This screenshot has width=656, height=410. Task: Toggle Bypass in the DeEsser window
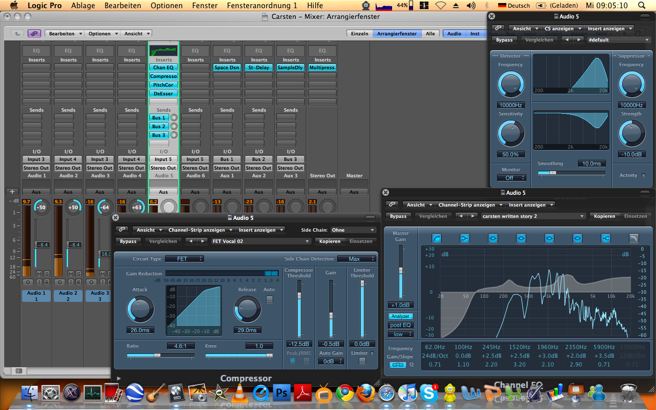(504, 39)
